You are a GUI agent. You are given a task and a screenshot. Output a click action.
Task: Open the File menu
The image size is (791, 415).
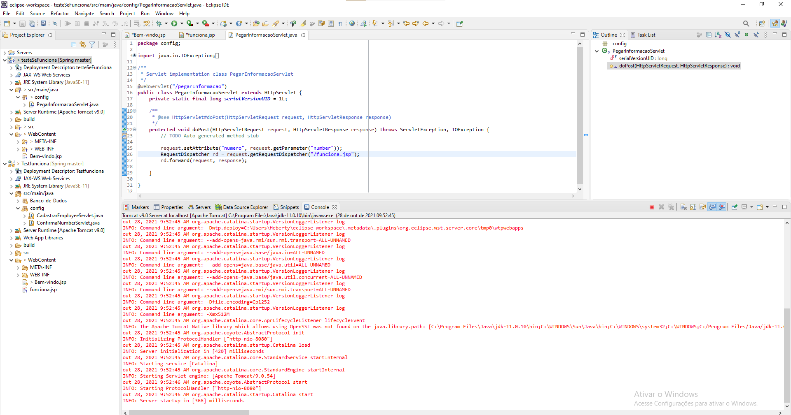7,14
